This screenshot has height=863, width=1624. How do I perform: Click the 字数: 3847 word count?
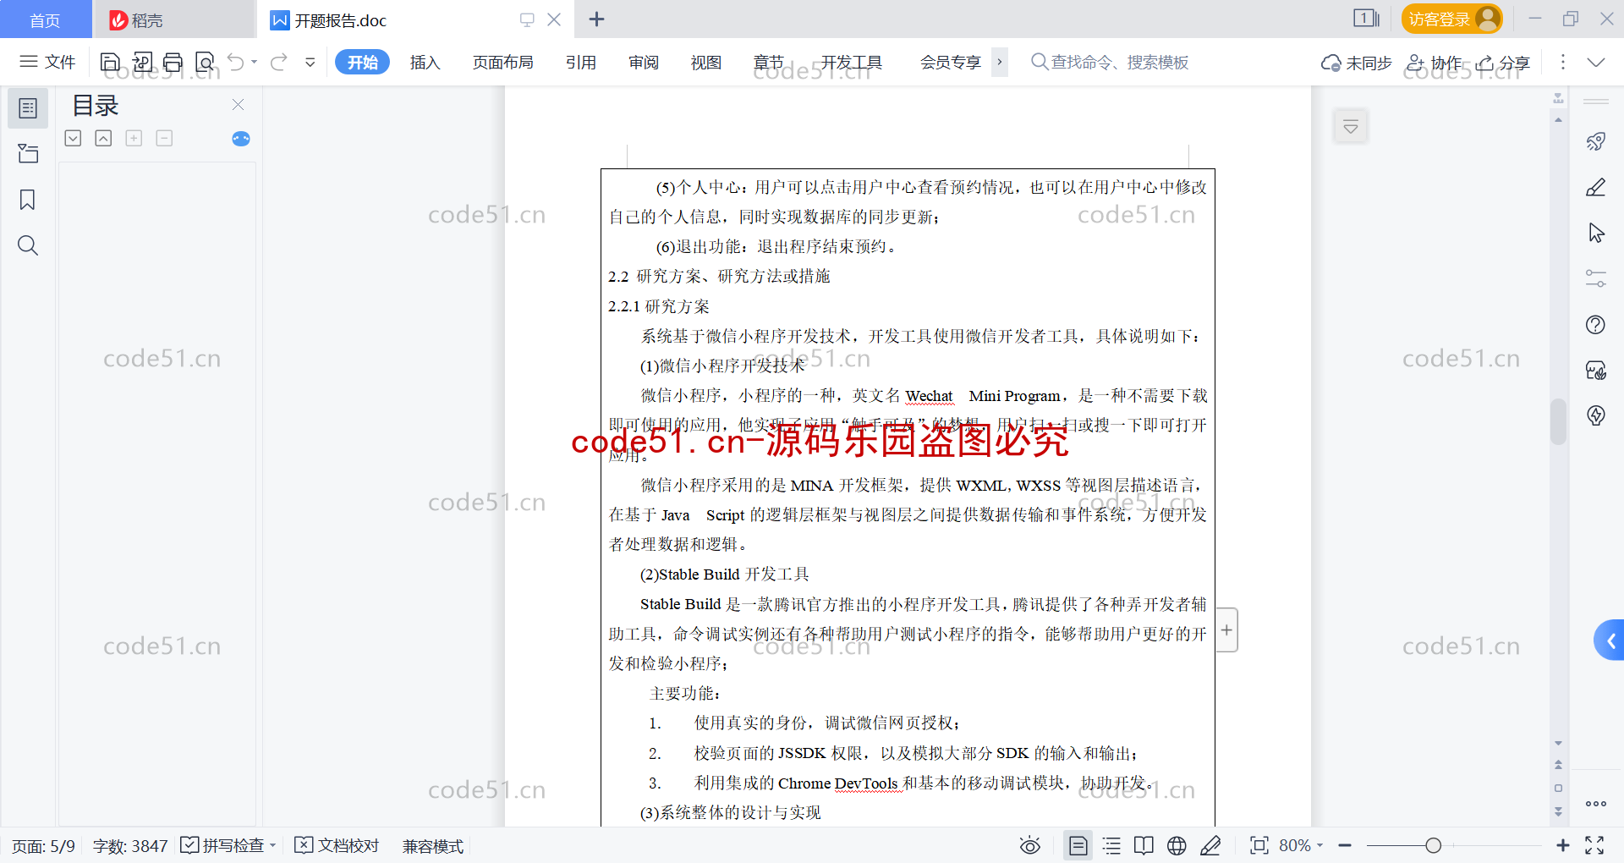click(x=130, y=846)
